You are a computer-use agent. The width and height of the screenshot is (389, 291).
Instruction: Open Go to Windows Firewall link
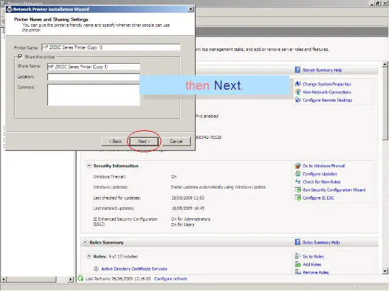(324, 166)
